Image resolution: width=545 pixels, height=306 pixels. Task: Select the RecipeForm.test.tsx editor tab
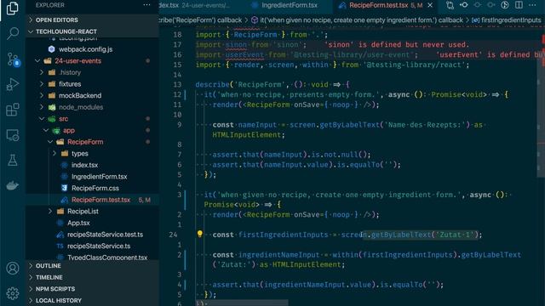coord(378,5)
